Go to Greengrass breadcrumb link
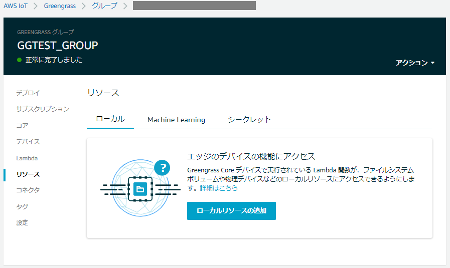450x268 pixels. 60,6
